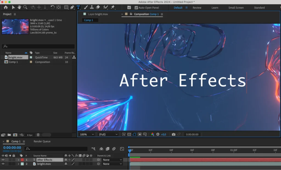281x170 pixels.
Task: Select the Rotation tool
Action: [x=52, y=7]
